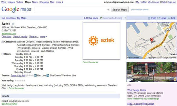The height and width of the screenshot is (106, 177).
Task: Collapse the Hours section
Action: point(3,54)
